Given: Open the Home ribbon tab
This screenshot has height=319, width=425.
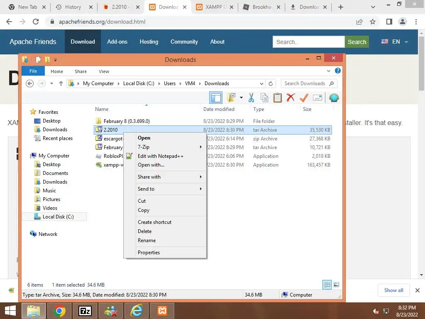Looking at the screenshot, I should (x=56, y=71).
